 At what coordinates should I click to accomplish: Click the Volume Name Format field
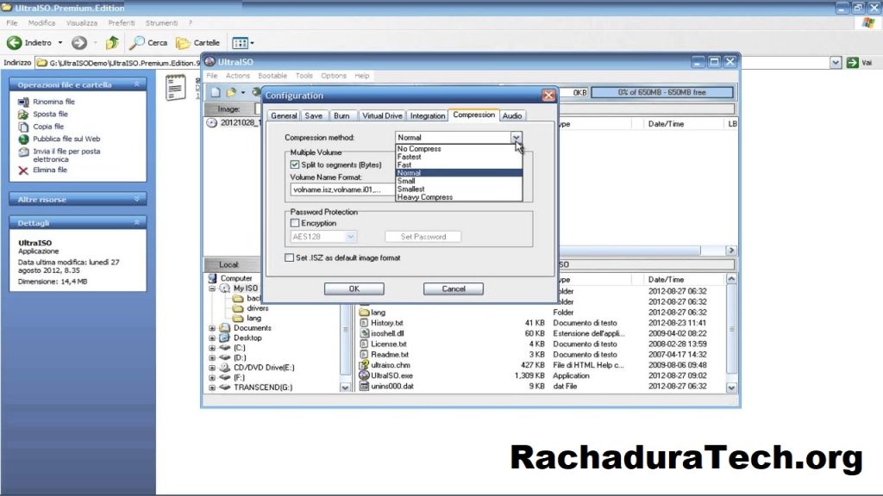(x=343, y=189)
